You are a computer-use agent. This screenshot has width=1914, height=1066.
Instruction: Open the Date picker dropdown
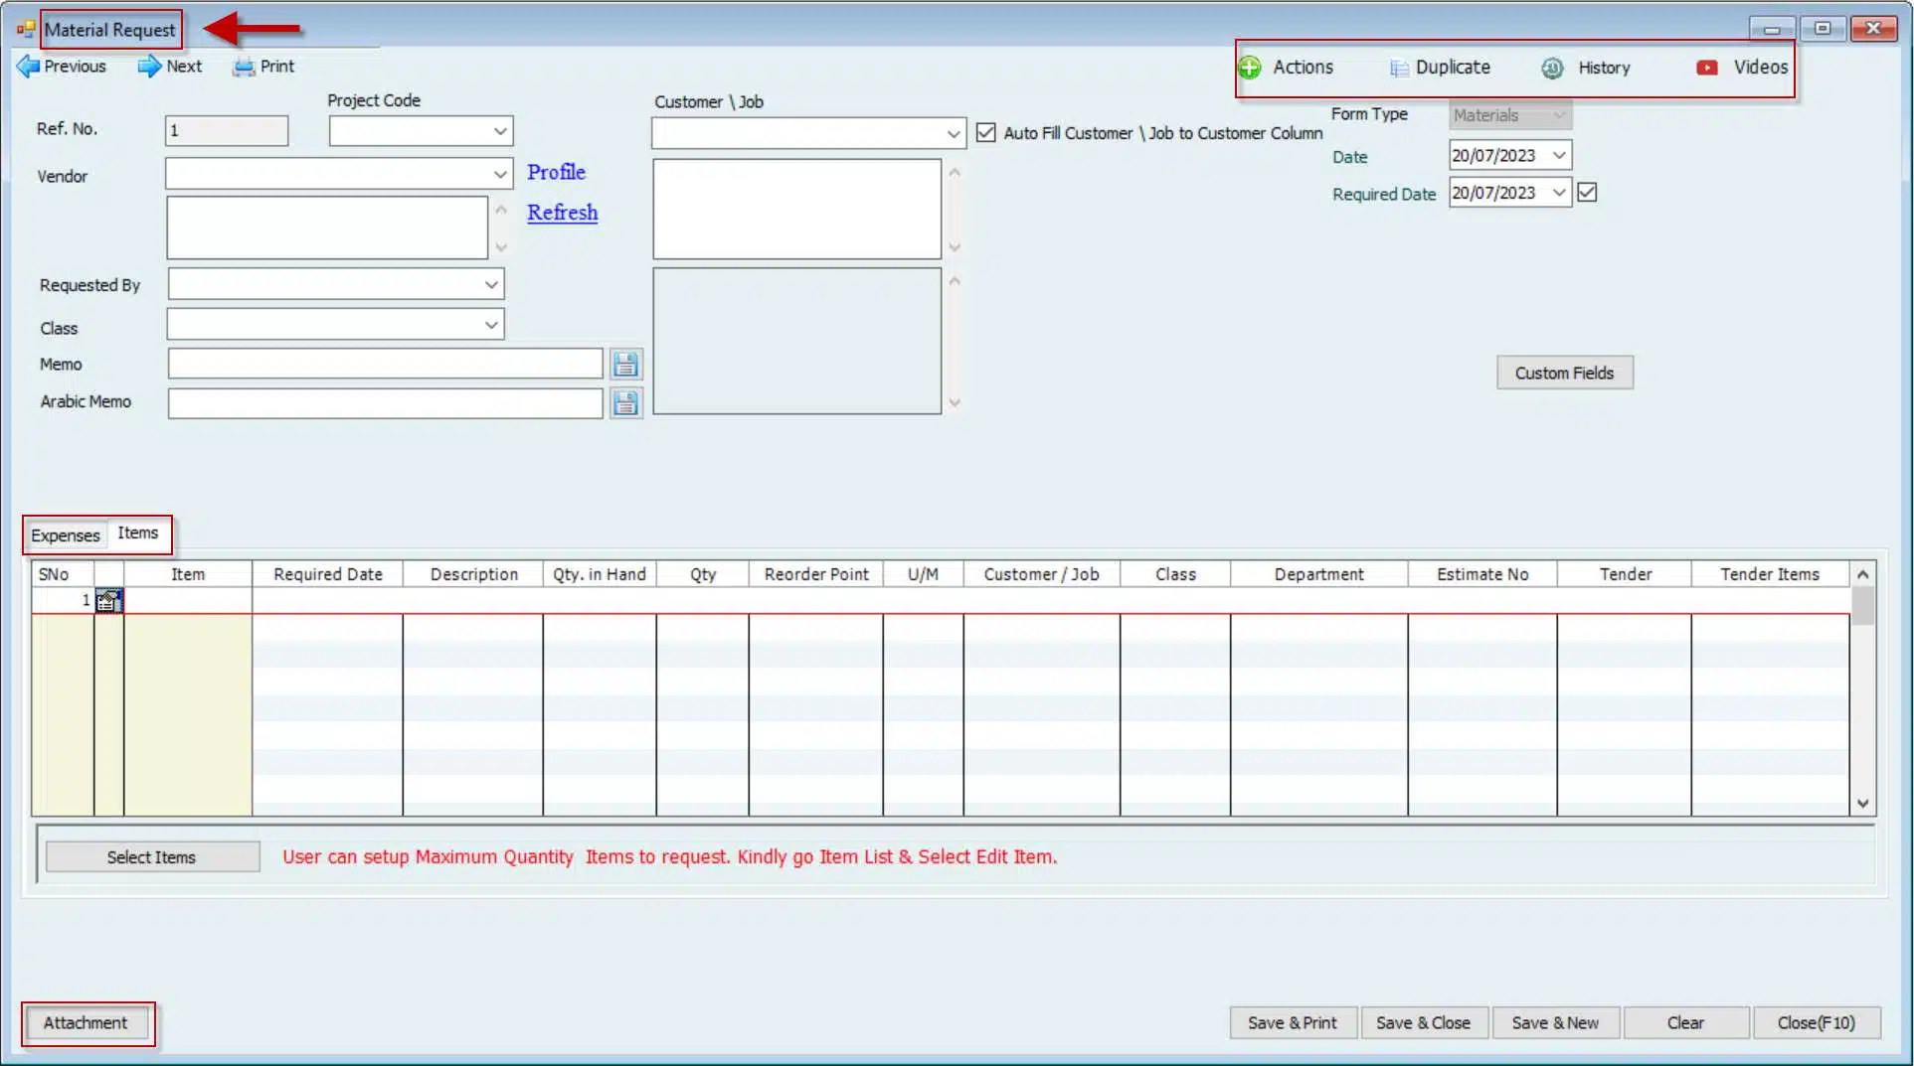pyautogui.click(x=1559, y=155)
